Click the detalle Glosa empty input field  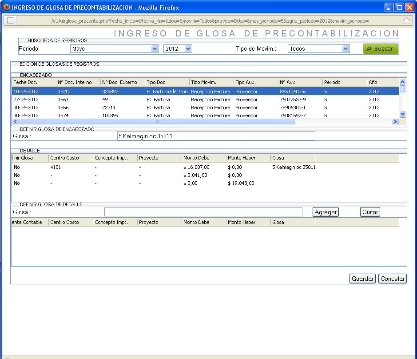pyautogui.click(x=203, y=212)
